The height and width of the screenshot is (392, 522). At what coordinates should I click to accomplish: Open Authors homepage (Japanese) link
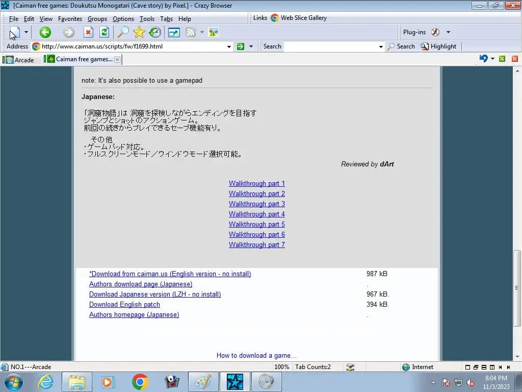click(134, 314)
